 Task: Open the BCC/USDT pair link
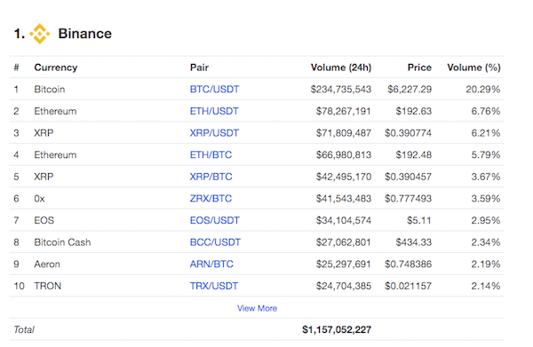click(215, 242)
